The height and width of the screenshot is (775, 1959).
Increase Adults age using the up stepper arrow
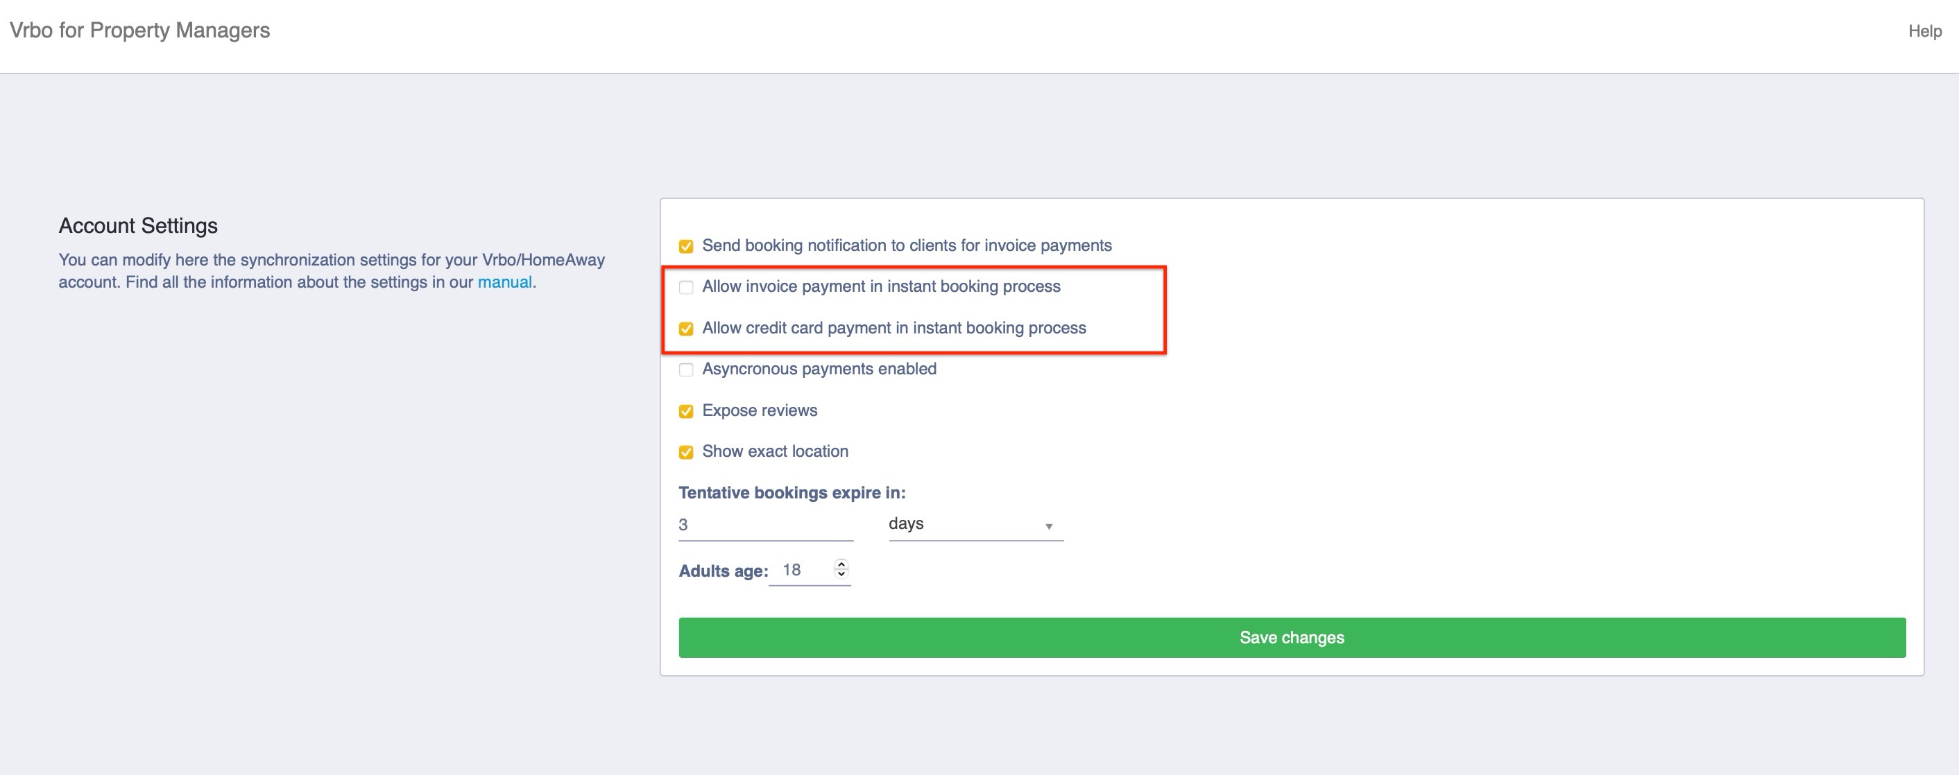click(841, 564)
